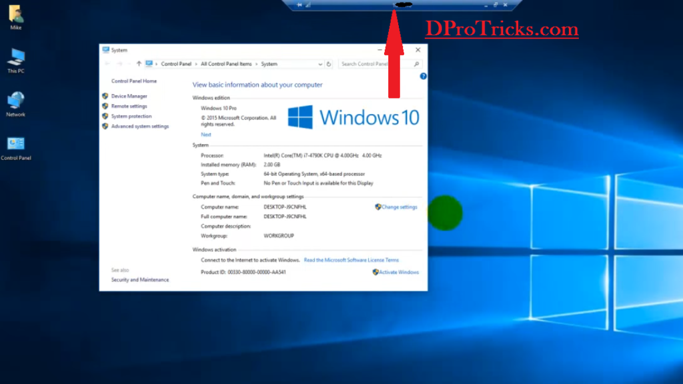
Task: Expand chevron after All Control Panel Items
Action: point(256,64)
